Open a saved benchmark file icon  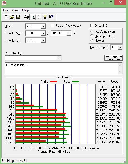[12, 17]
